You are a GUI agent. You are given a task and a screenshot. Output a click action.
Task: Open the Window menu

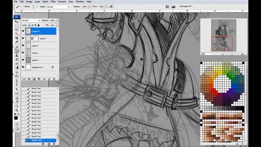(80, 2)
